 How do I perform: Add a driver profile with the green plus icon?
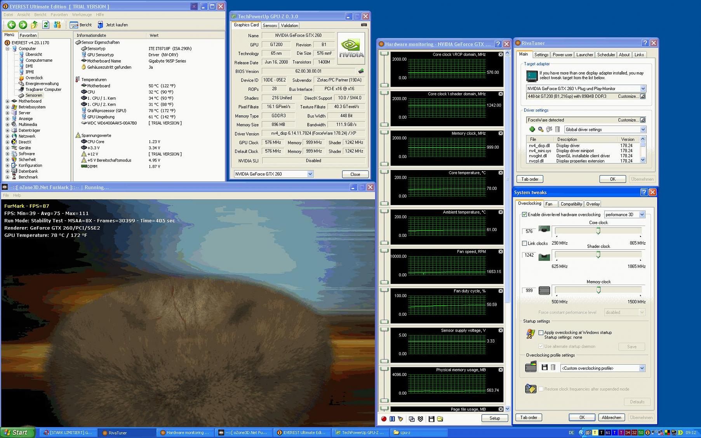(532, 129)
